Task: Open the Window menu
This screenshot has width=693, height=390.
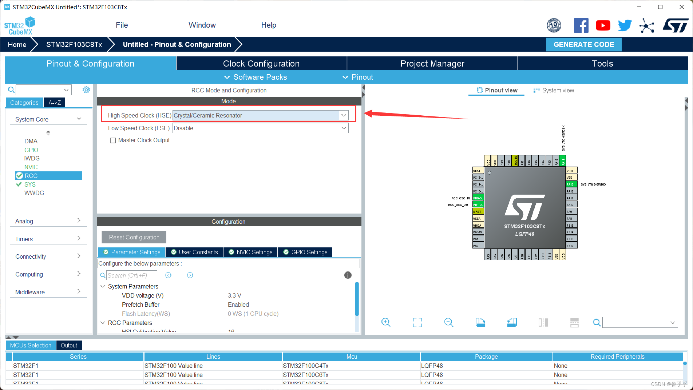Action: pyautogui.click(x=202, y=25)
